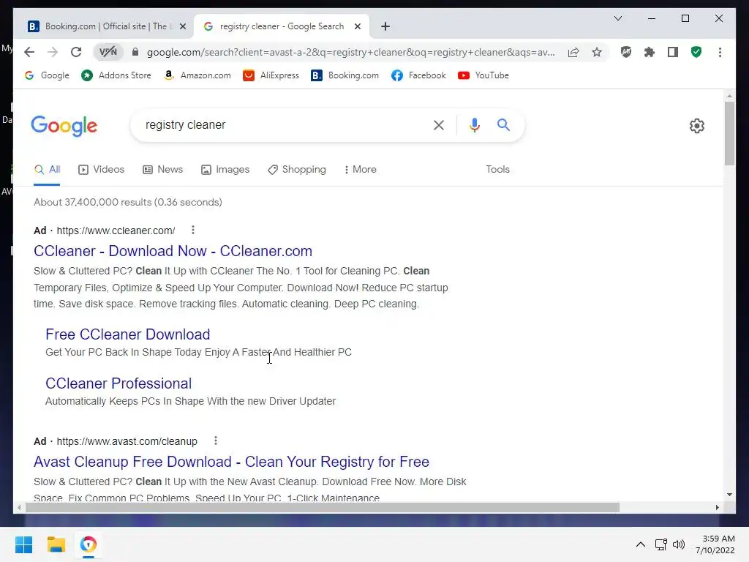
Task: Close the registry cleaner Google Search tab
Action: [357, 26]
